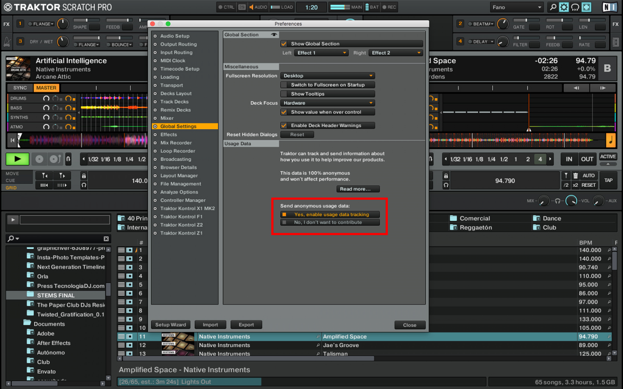
Task: Open Fullscreen Resolution Desktop dropdown
Action: click(x=328, y=76)
